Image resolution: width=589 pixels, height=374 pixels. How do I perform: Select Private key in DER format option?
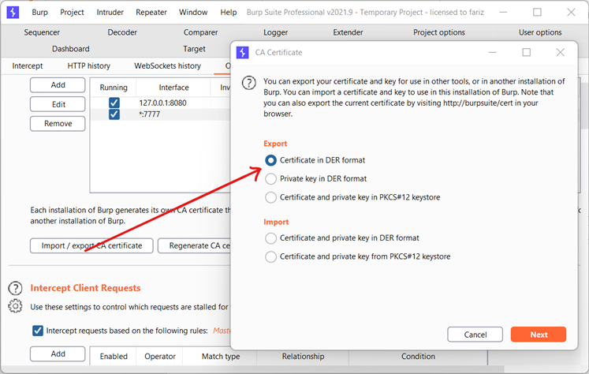click(x=270, y=179)
